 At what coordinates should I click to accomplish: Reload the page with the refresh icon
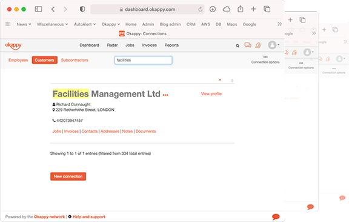point(200,9)
